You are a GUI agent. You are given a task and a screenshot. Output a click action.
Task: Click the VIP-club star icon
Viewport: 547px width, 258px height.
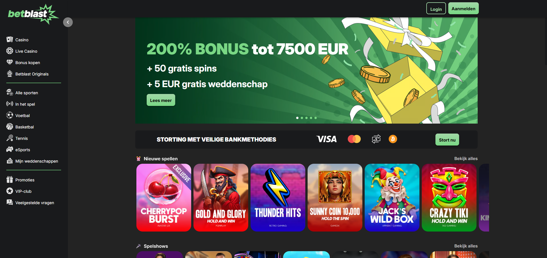click(x=10, y=191)
